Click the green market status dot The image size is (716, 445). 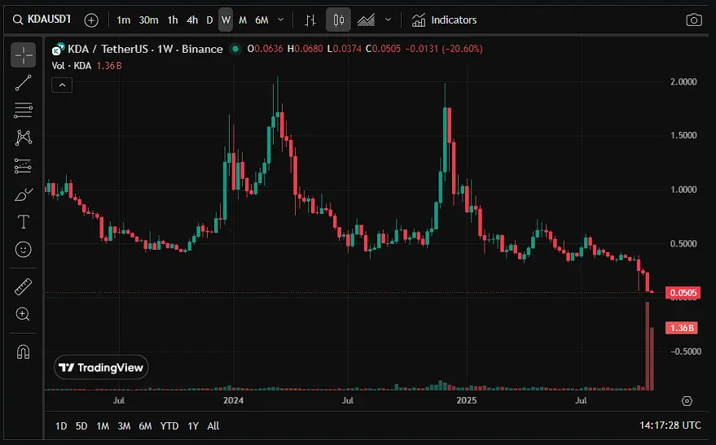pos(235,49)
